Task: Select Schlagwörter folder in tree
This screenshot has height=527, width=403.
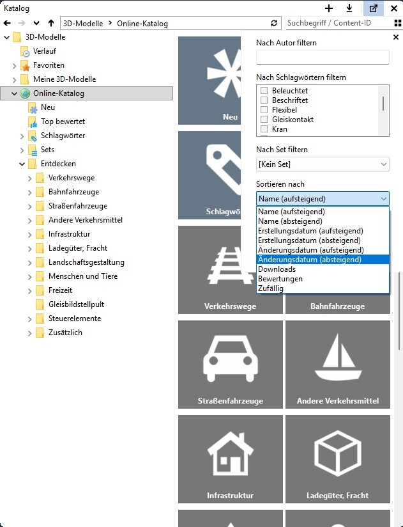Action: [63, 136]
